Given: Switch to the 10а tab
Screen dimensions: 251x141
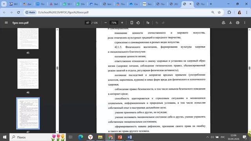Looking at the screenshot, I should point(81,4).
